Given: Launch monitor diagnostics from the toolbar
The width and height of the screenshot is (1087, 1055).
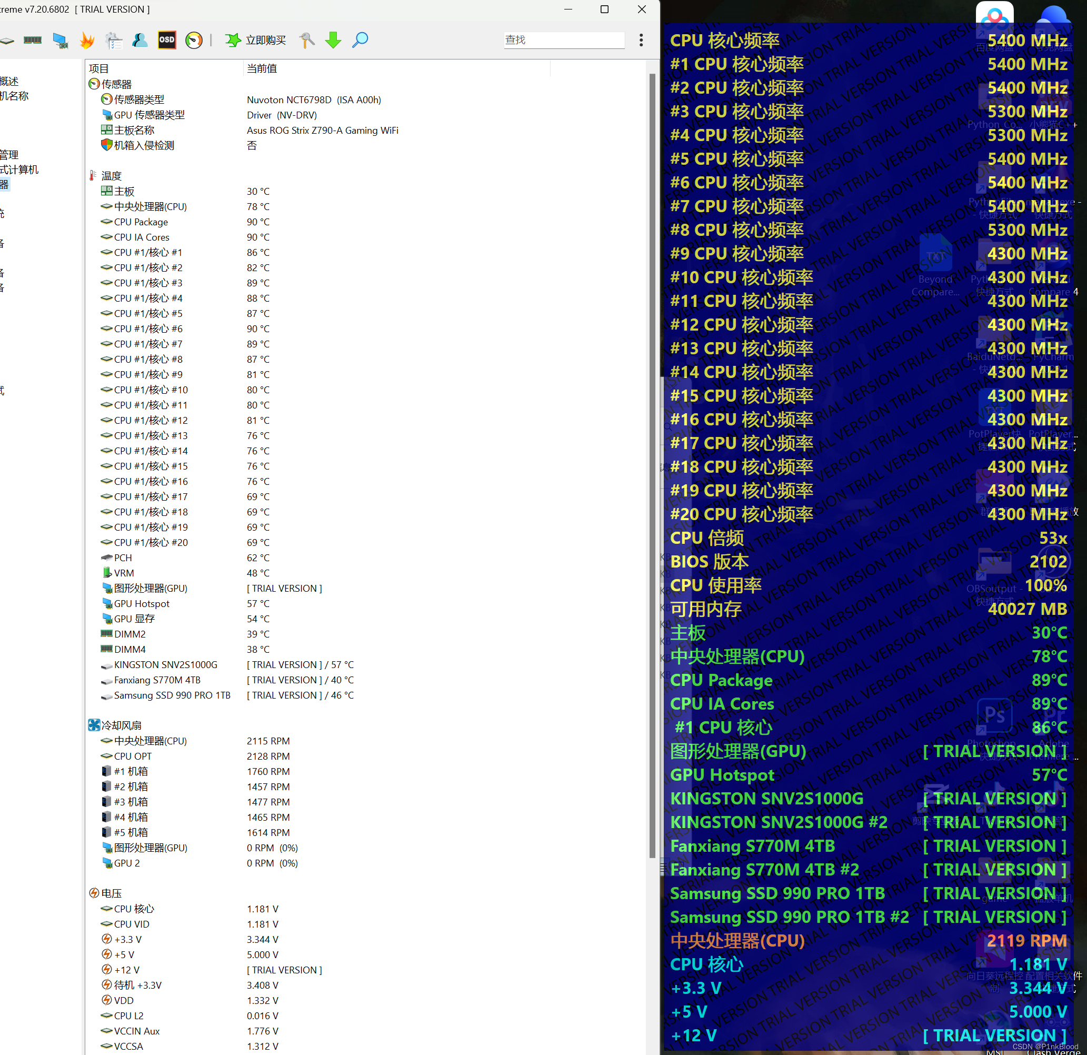Looking at the screenshot, I should [x=61, y=40].
